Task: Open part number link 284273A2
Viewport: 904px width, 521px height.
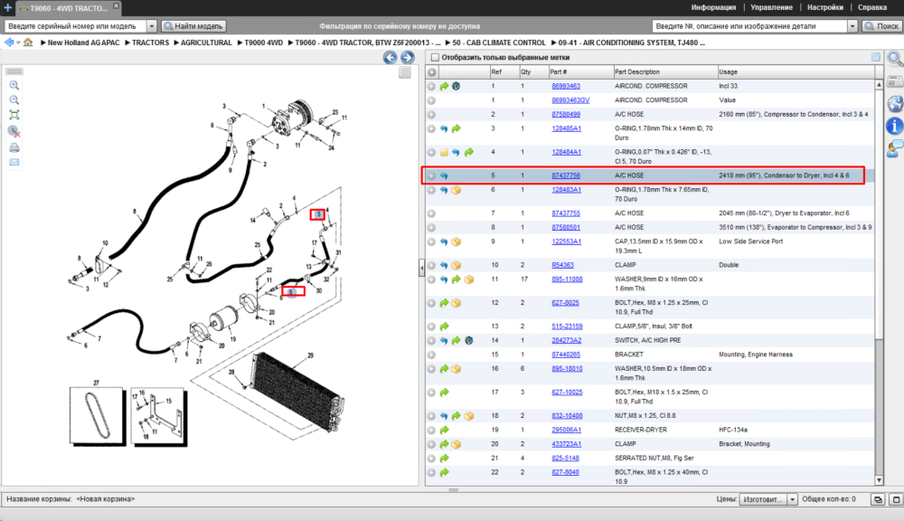Action: (x=566, y=340)
